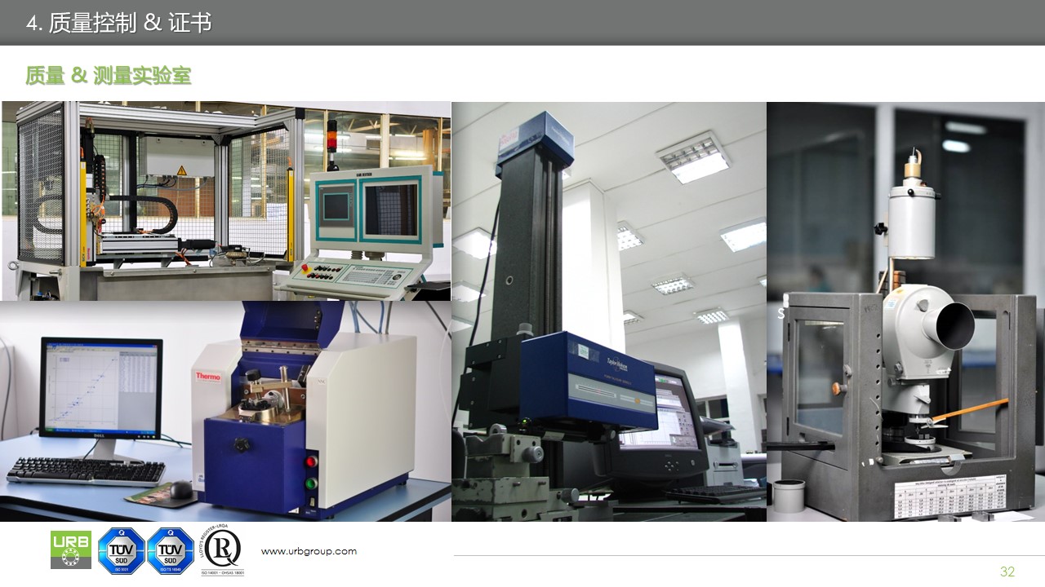This screenshot has height=587, width=1045.
Task: Click the TÜV SÜD ISO 9001 badge
Action: click(x=121, y=551)
